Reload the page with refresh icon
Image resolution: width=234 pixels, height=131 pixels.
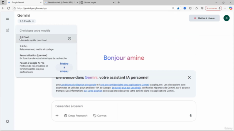pos(8,8)
